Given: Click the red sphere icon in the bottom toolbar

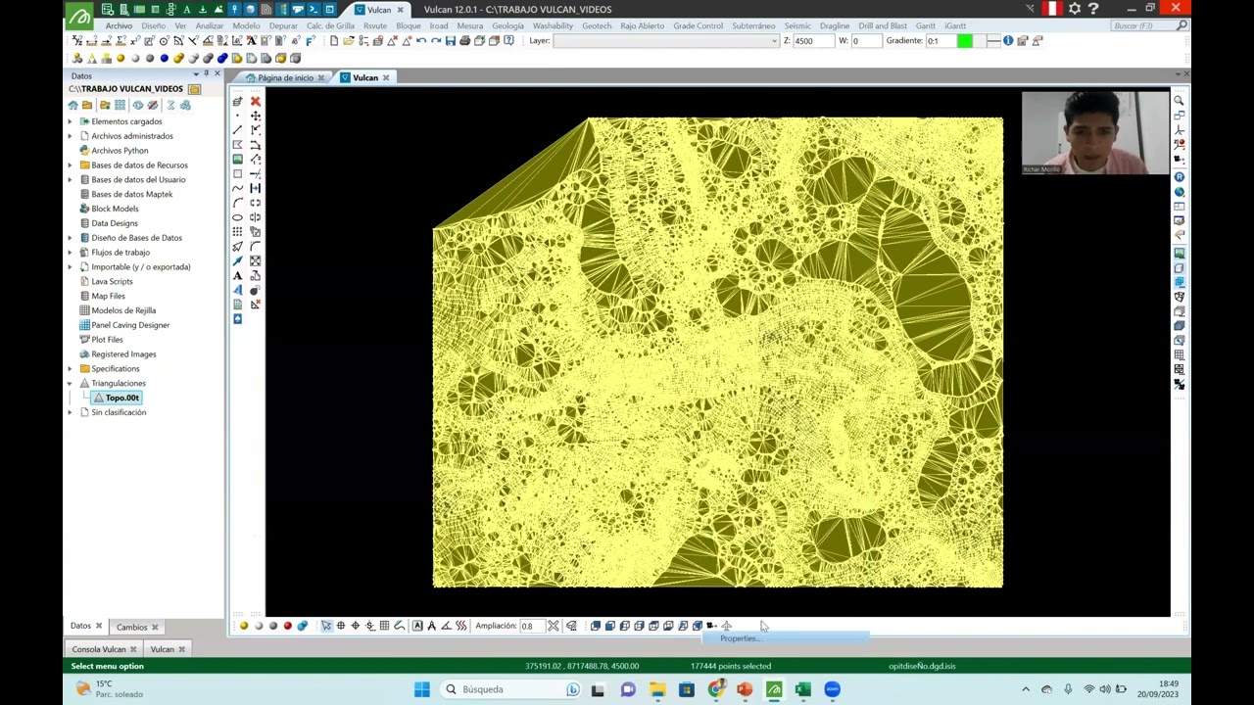Looking at the screenshot, I should pos(287,626).
